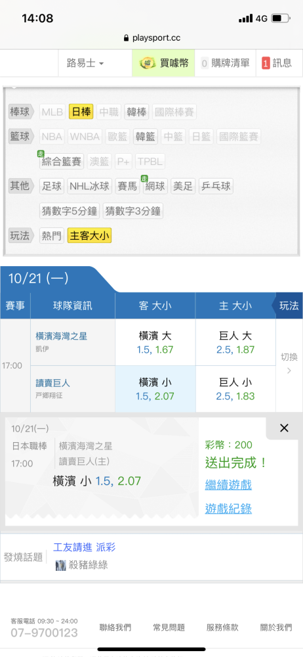Screen dimensions: 303x657
Task: Open the 常見問題 footer link
Action: [x=169, y=627]
